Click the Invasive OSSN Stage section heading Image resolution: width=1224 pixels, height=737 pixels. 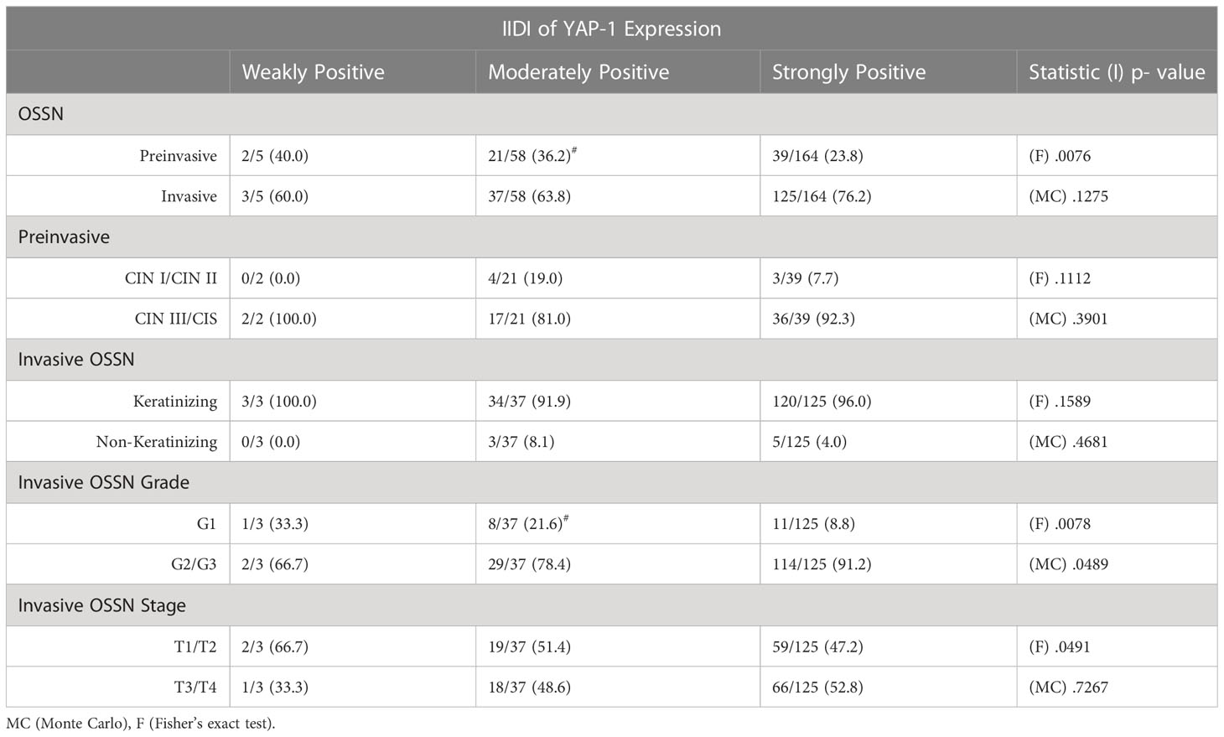(101, 605)
